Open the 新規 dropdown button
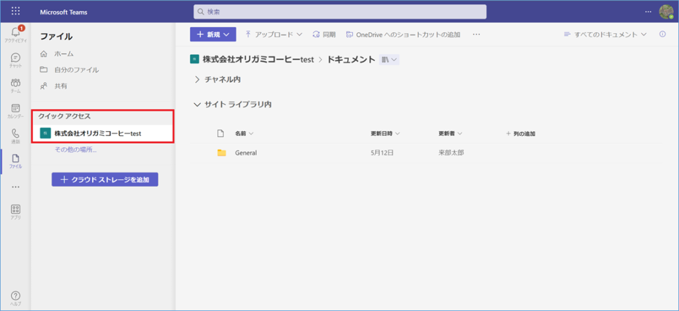This screenshot has width=679, height=311. click(212, 34)
